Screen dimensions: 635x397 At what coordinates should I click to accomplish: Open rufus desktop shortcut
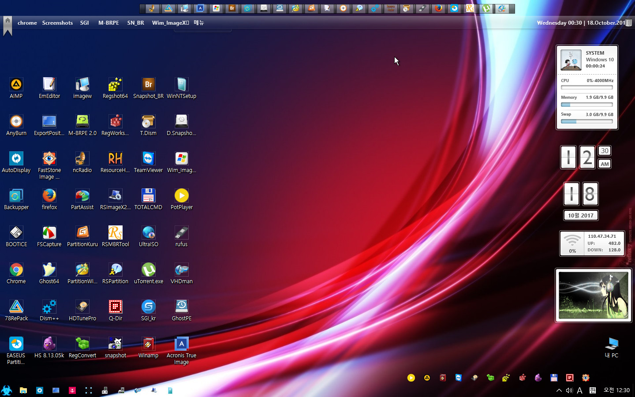pos(181,236)
